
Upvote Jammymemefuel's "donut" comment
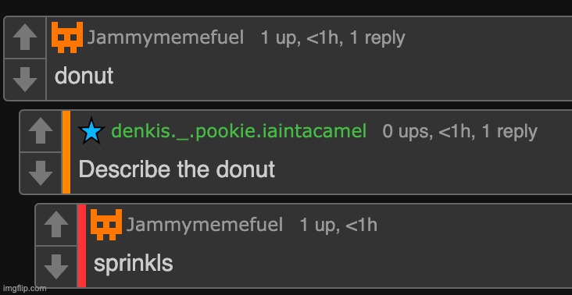pyautogui.click(x=25, y=37)
